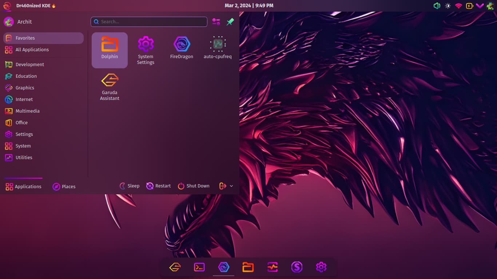Viewport: 497px width, 279px height.
Task: Click the Archit user avatar in menu
Action: click(9, 22)
